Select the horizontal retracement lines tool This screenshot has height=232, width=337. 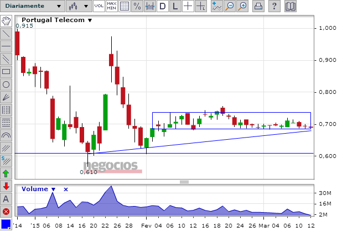click(x=6, y=123)
